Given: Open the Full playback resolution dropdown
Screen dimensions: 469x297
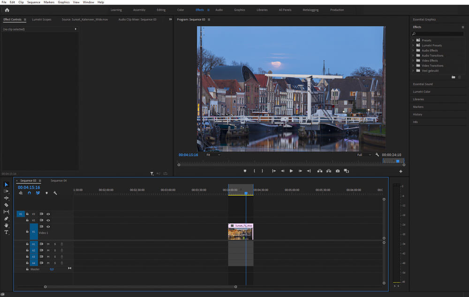Looking at the screenshot, I should (364, 155).
